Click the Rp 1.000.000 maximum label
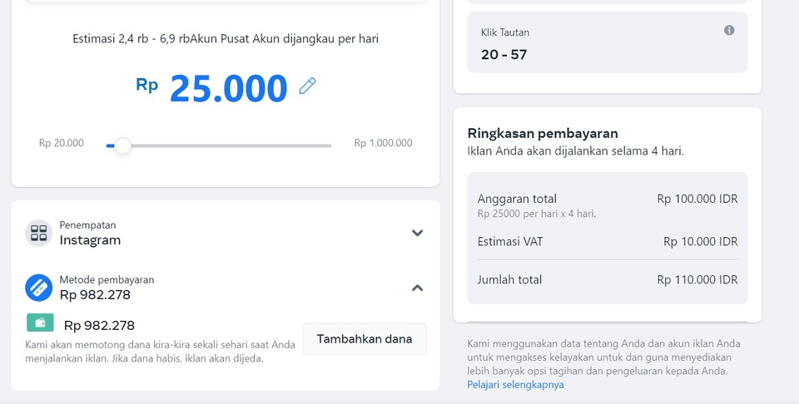Image resolution: width=799 pixels, height=404 pixels. coord(383,143)
